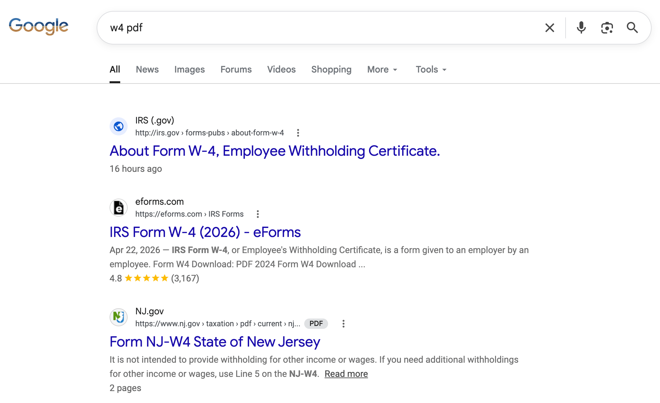This screenshot has height=403, width=660.
Task: Click the 'NJ.gov' site name
Action: click(150, 311)
